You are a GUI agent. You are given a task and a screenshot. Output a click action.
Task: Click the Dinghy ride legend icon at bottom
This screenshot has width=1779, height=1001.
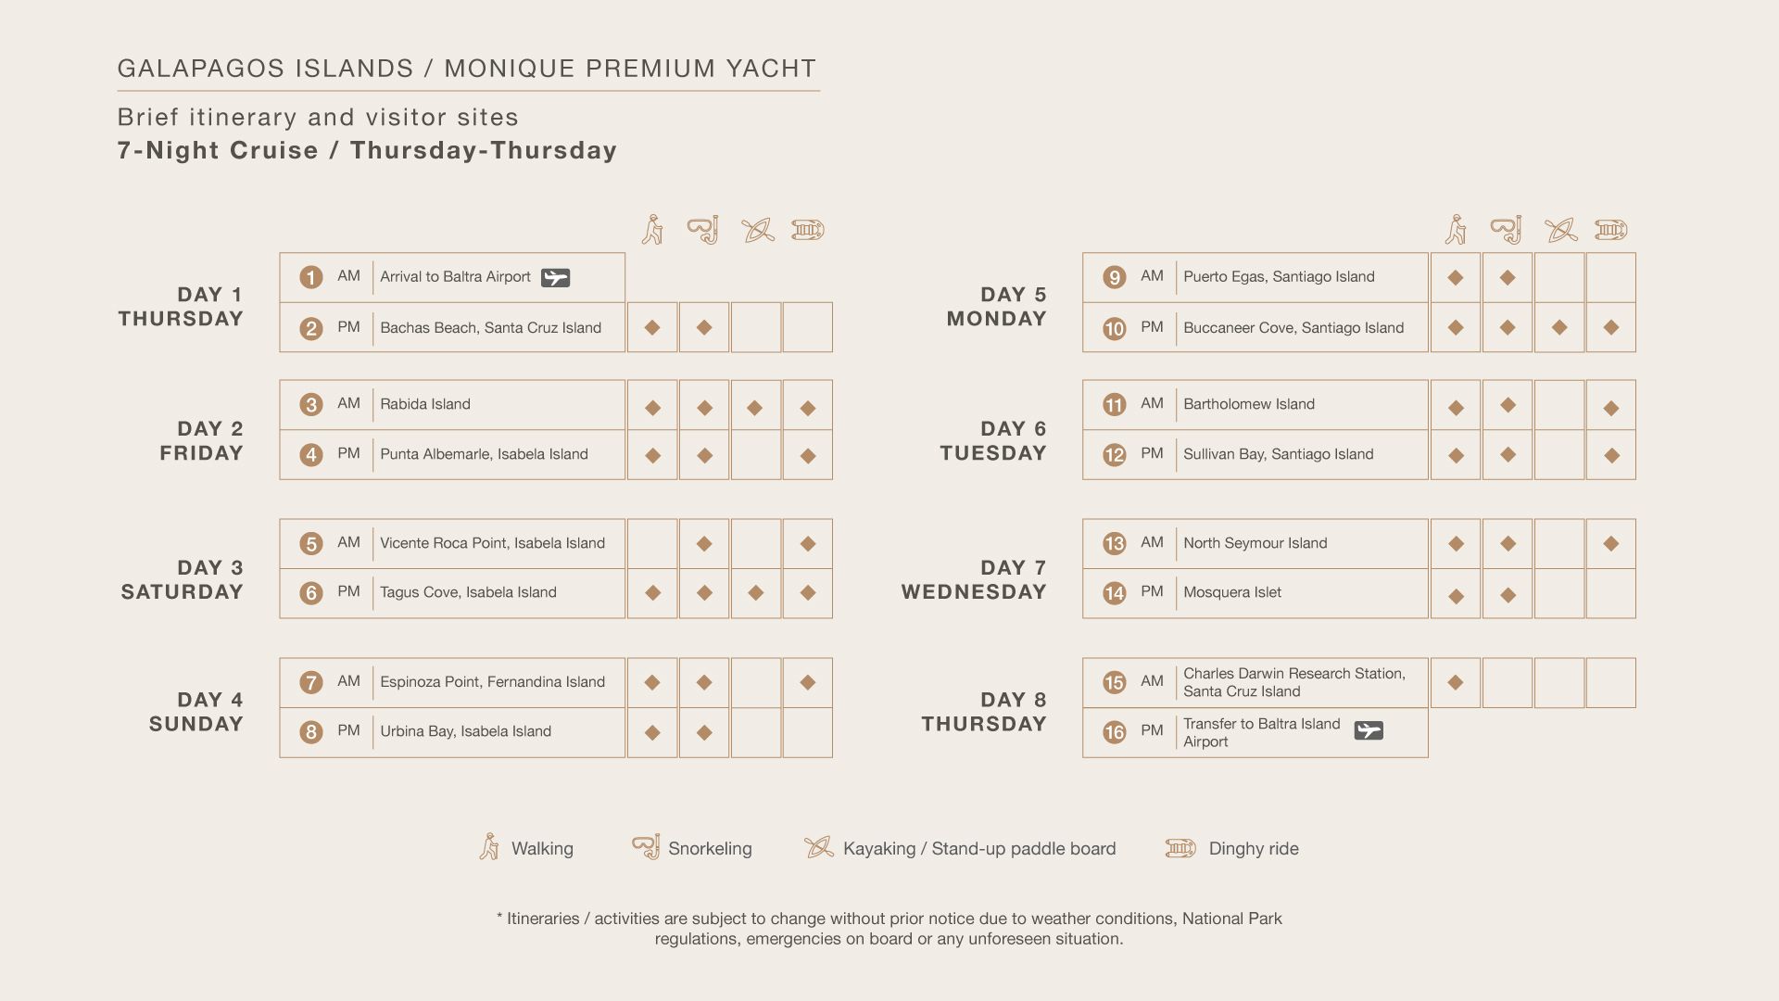(1180, 848)
